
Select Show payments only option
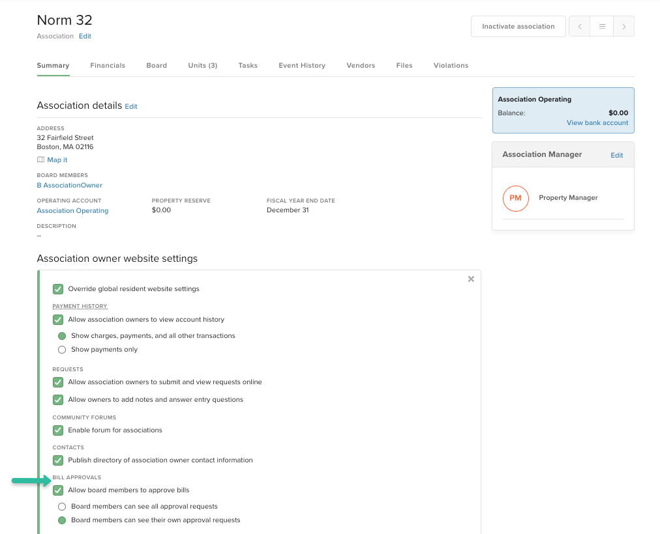click(62, 350)
